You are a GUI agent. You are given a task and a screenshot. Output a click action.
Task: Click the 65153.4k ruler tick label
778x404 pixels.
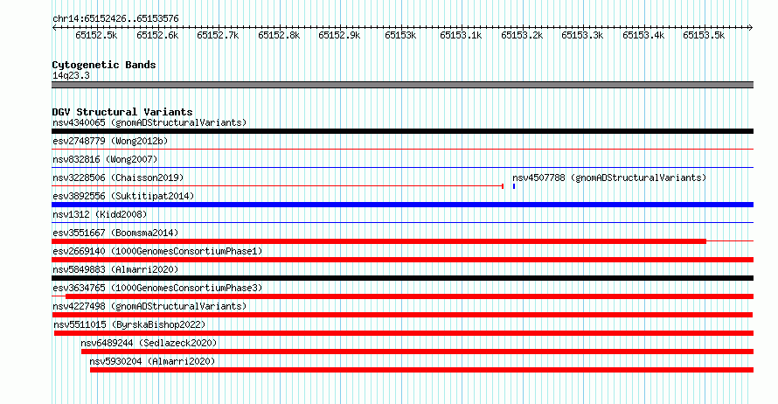point(643,36)
